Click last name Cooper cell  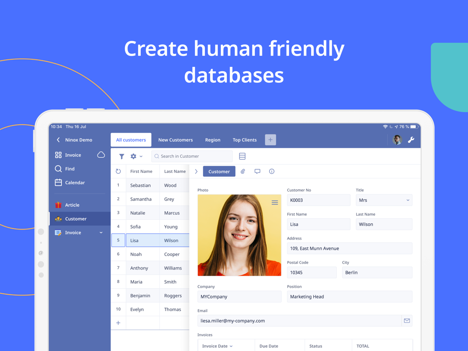174,254
